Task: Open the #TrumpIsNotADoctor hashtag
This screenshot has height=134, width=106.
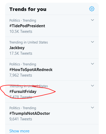Action: pos(30,113)
